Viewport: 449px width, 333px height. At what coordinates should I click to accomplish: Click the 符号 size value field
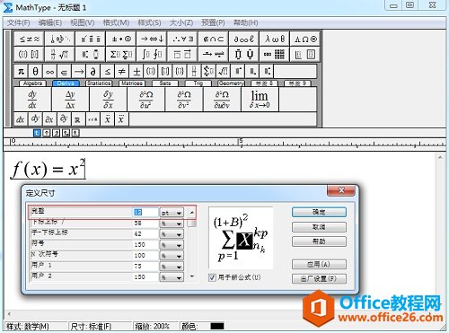(145, 245)
